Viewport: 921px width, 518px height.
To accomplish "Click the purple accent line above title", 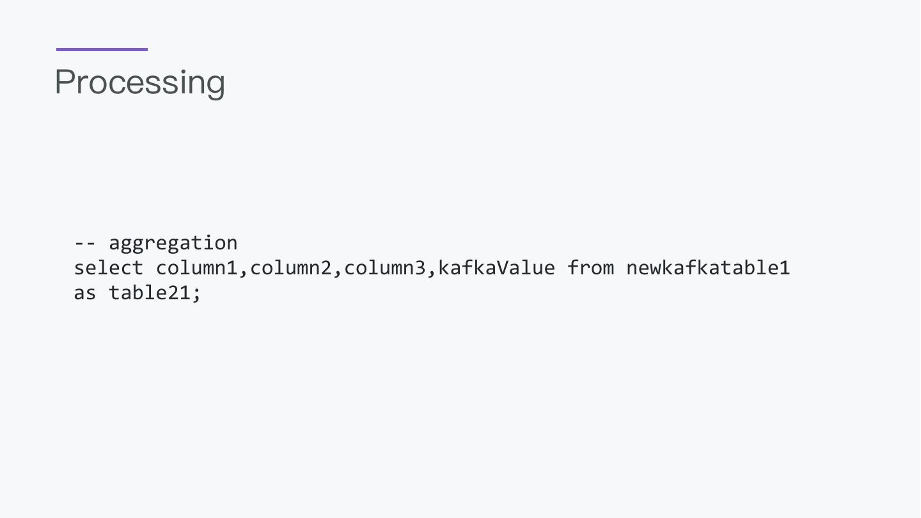I will click(x=102, y=49).
